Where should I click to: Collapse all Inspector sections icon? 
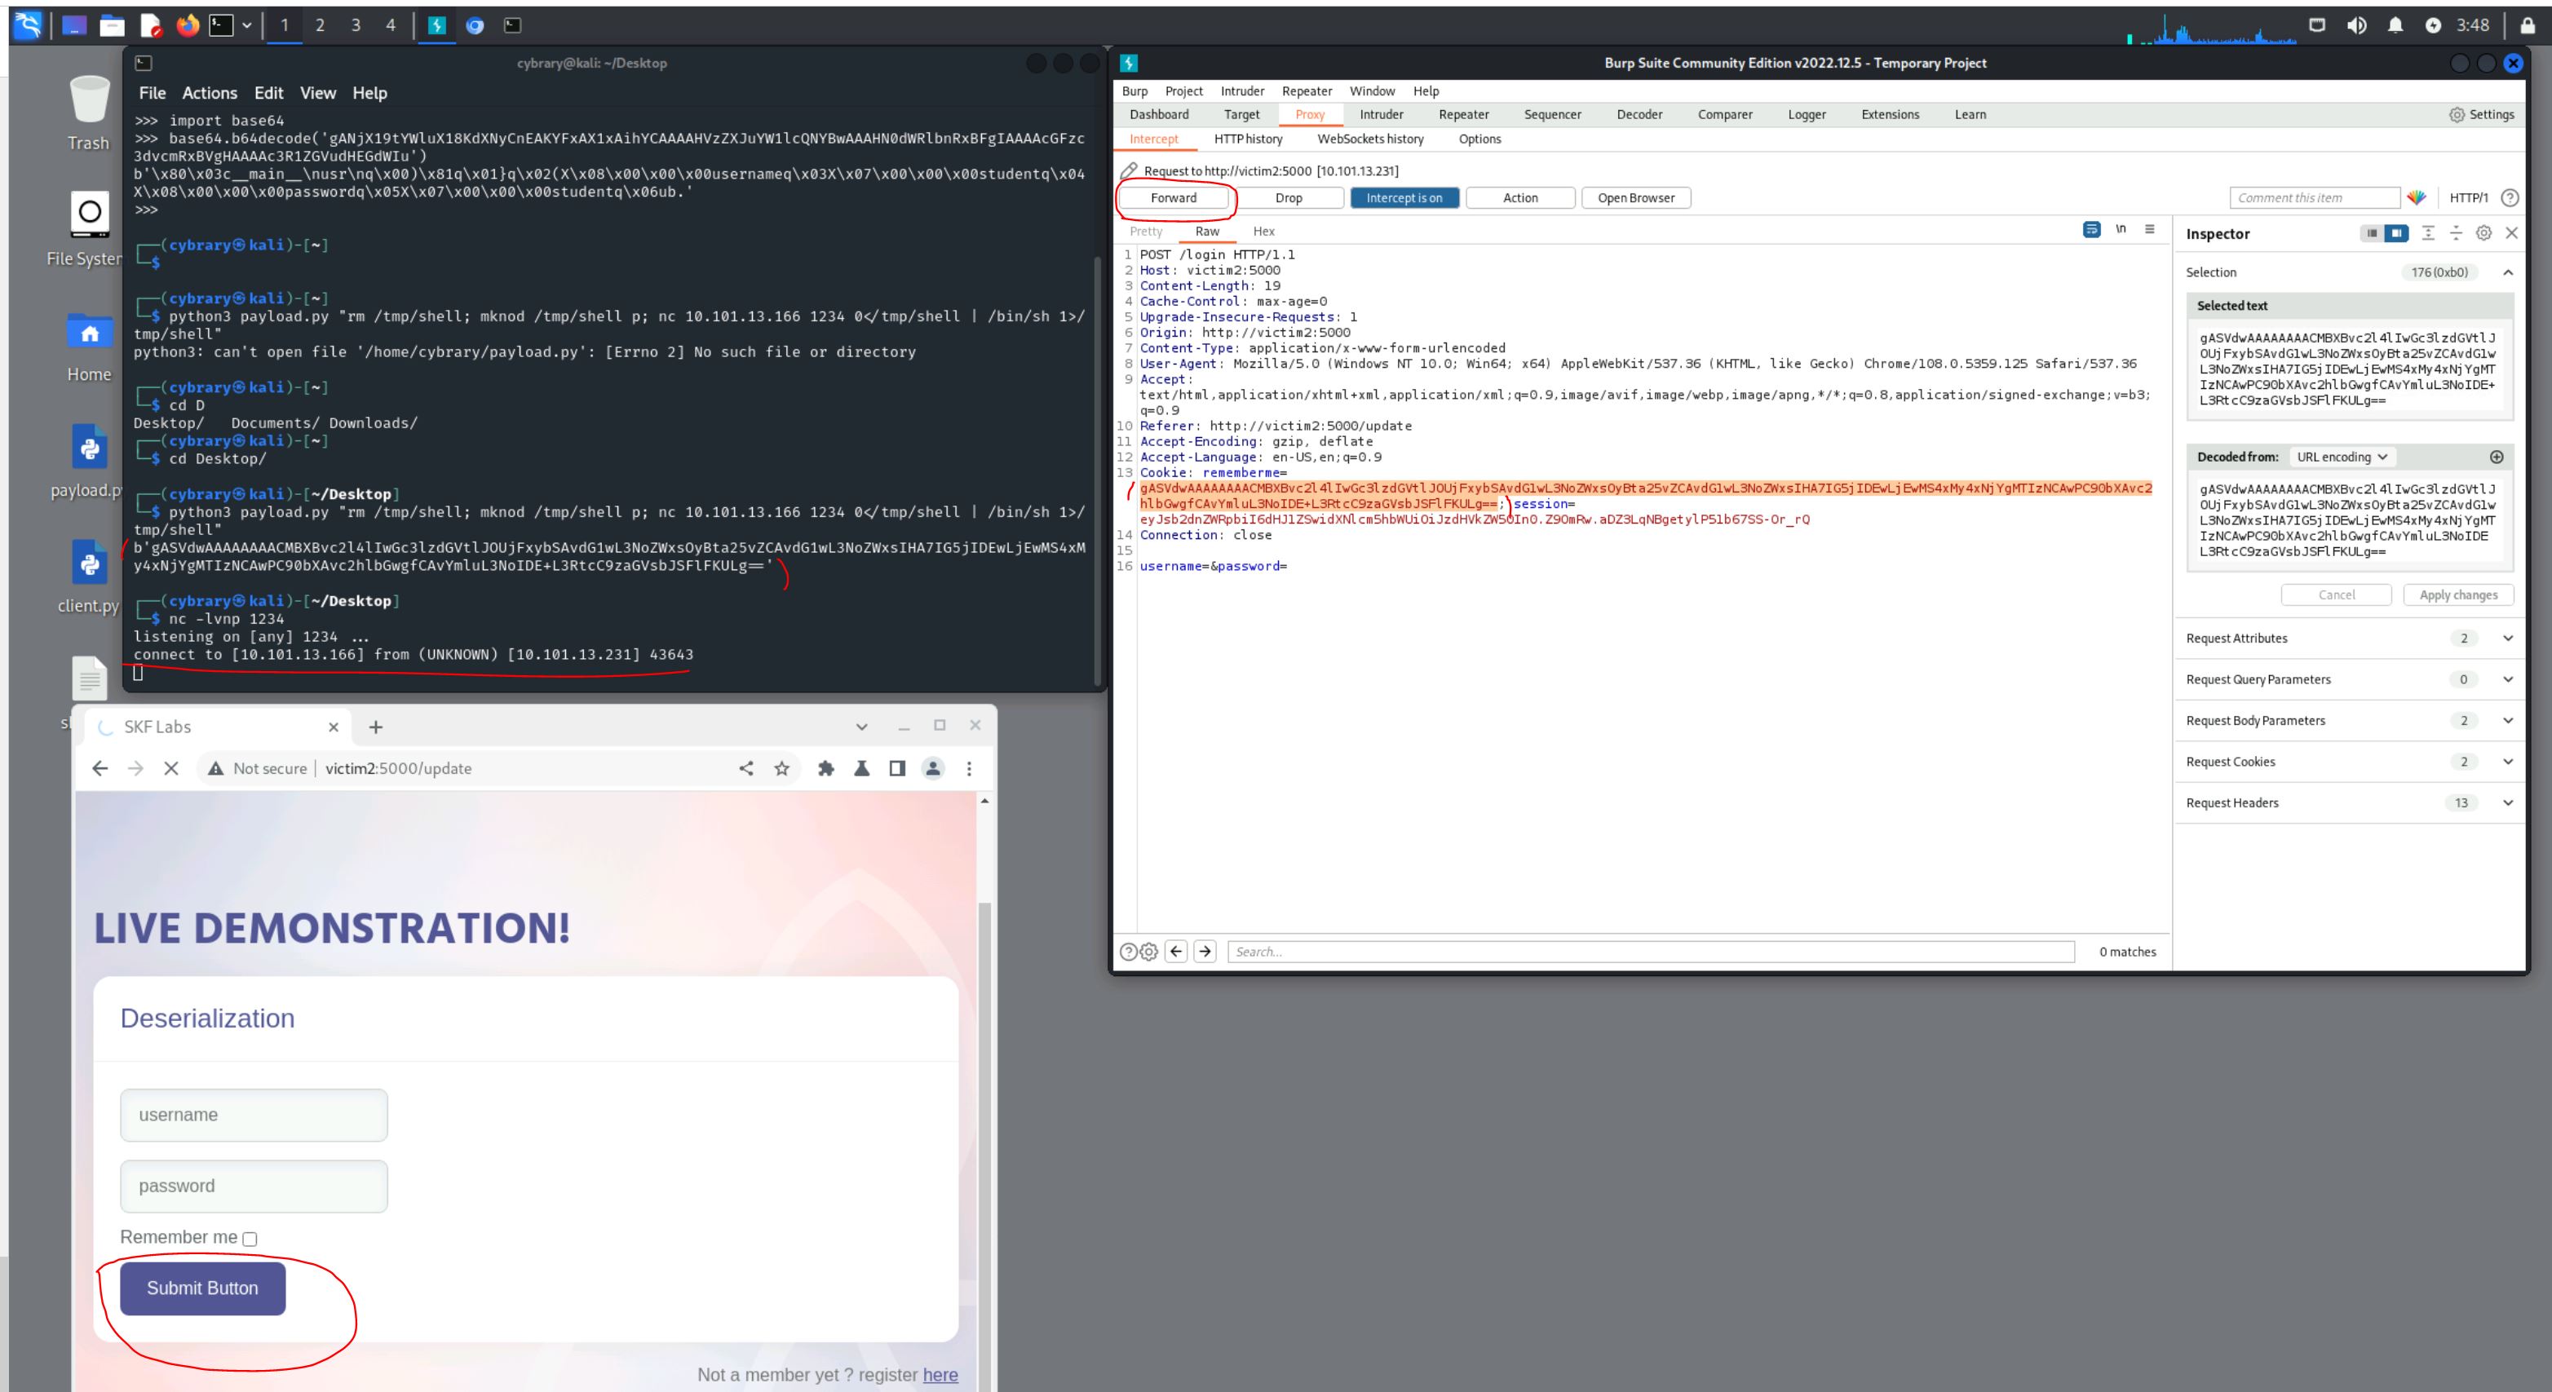coord(2456,233)
